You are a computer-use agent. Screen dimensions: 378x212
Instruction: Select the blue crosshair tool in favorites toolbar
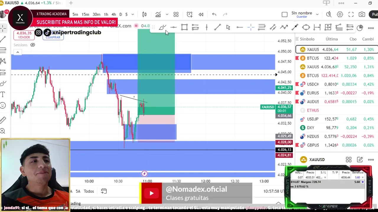click(x=251, y=27)
